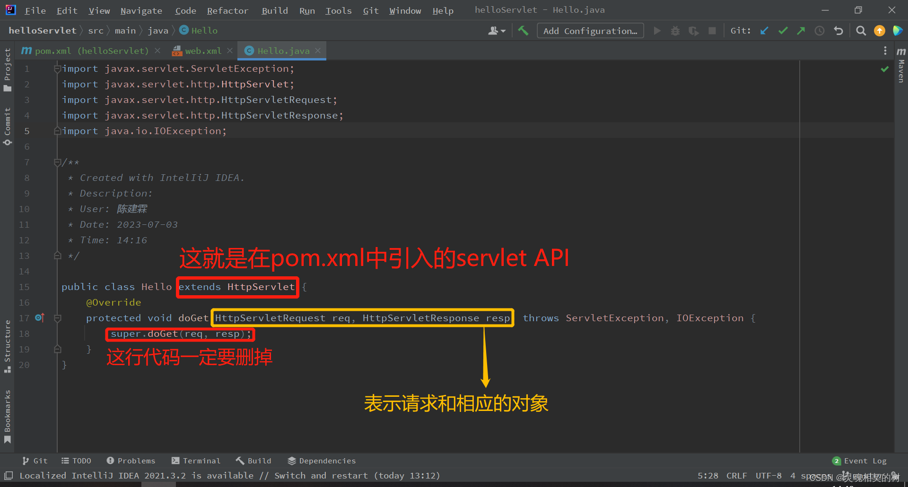
Task: Click src breadcrumb
Action: coord(96,31)
